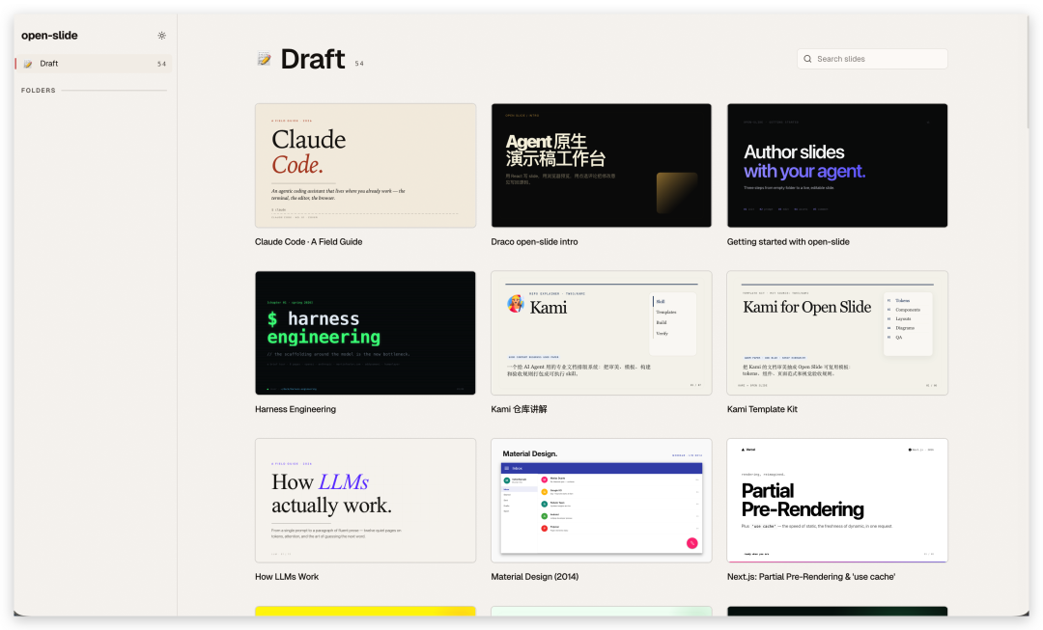Image resolution: width=1043 pixels, height=630 pixels.
Task: Click title 'Harness Engineering'
Action: 296,409
